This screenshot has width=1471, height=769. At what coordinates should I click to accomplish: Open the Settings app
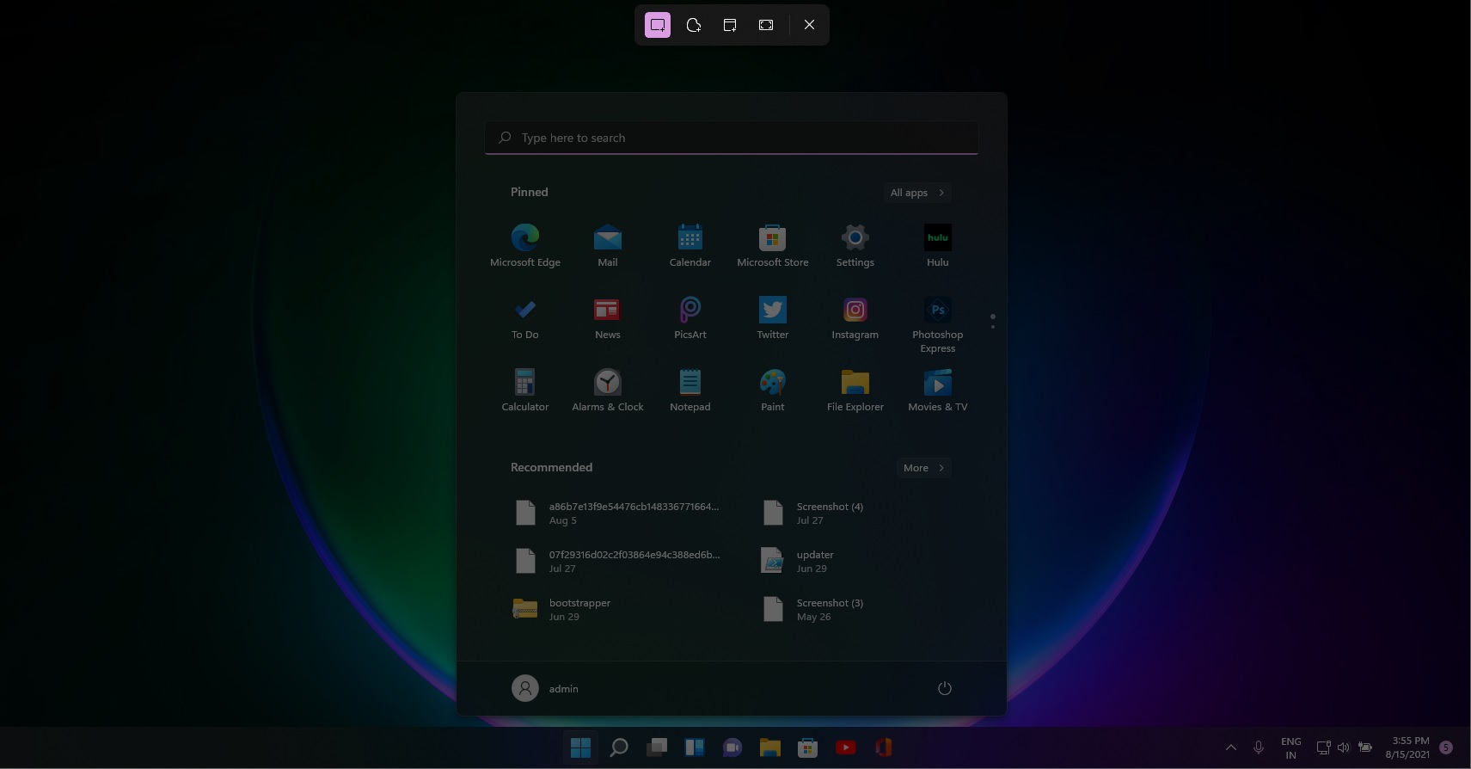(855, 246)
